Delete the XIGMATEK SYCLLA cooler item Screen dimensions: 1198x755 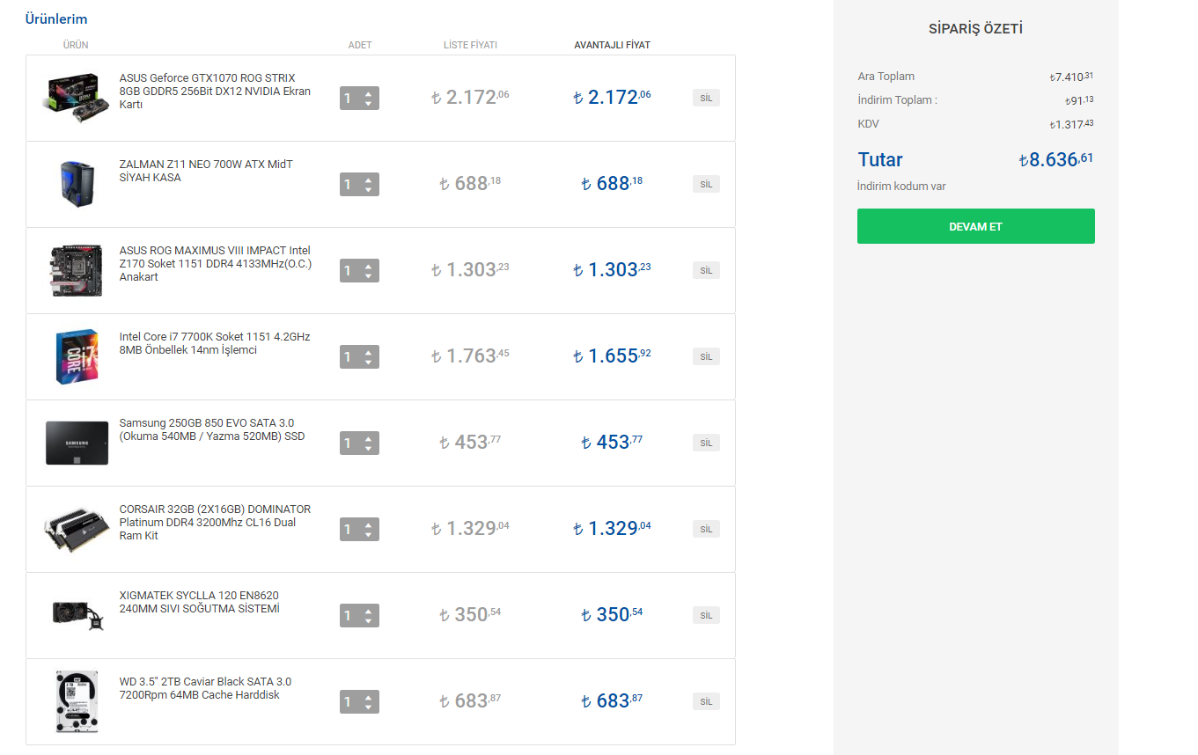(x=706, y=615)
